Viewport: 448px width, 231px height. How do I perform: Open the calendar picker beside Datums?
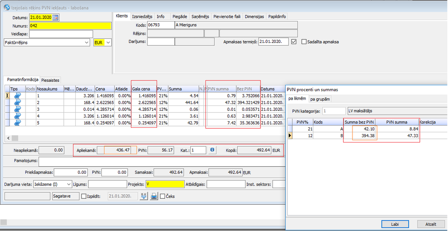(55, 17)
